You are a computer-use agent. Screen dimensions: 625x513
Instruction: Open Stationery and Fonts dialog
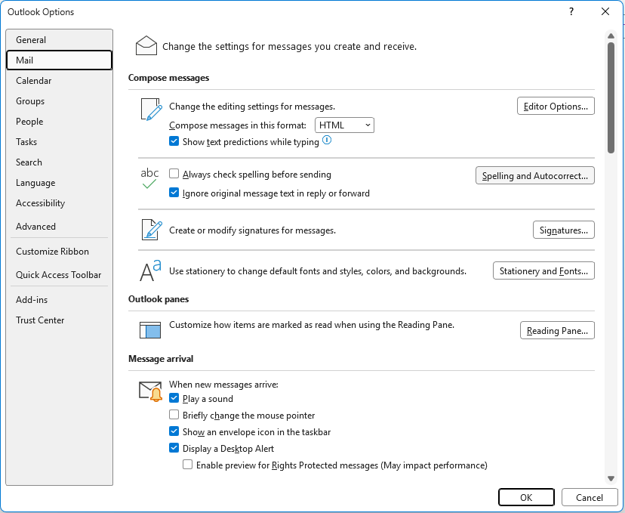[543, 270]
